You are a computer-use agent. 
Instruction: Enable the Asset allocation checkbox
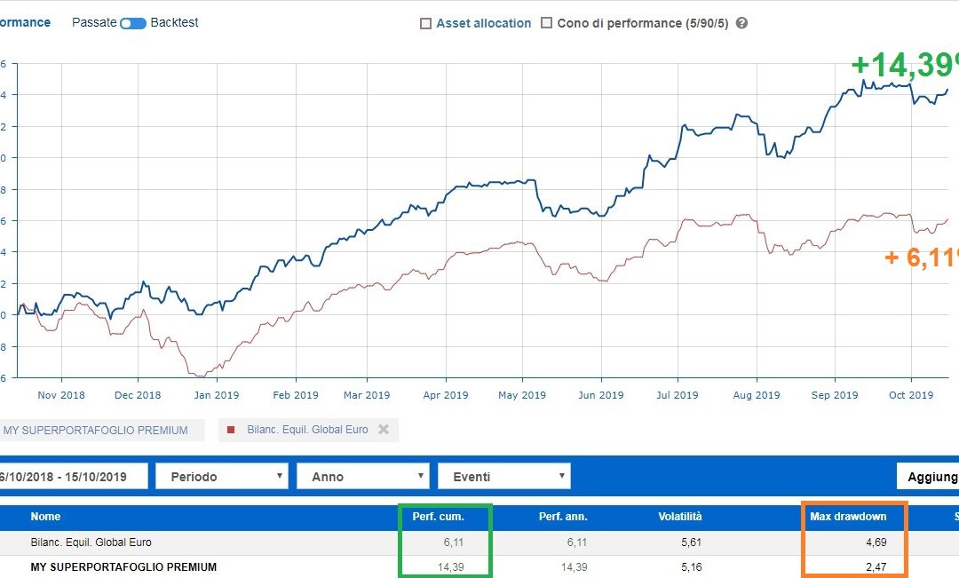click(425, 24)
